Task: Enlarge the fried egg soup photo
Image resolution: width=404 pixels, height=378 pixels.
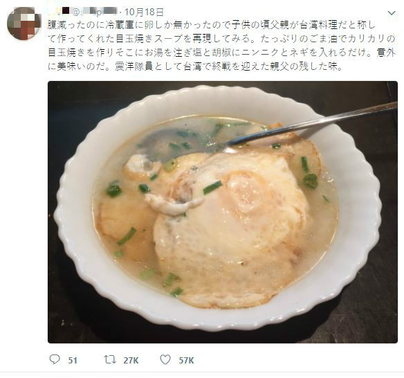Action: (223, 212)
